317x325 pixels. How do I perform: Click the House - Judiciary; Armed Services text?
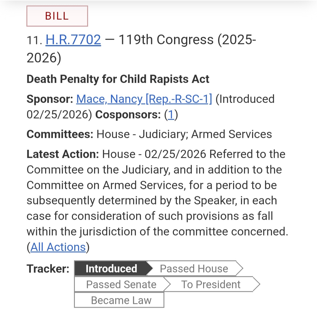(184, 134)
